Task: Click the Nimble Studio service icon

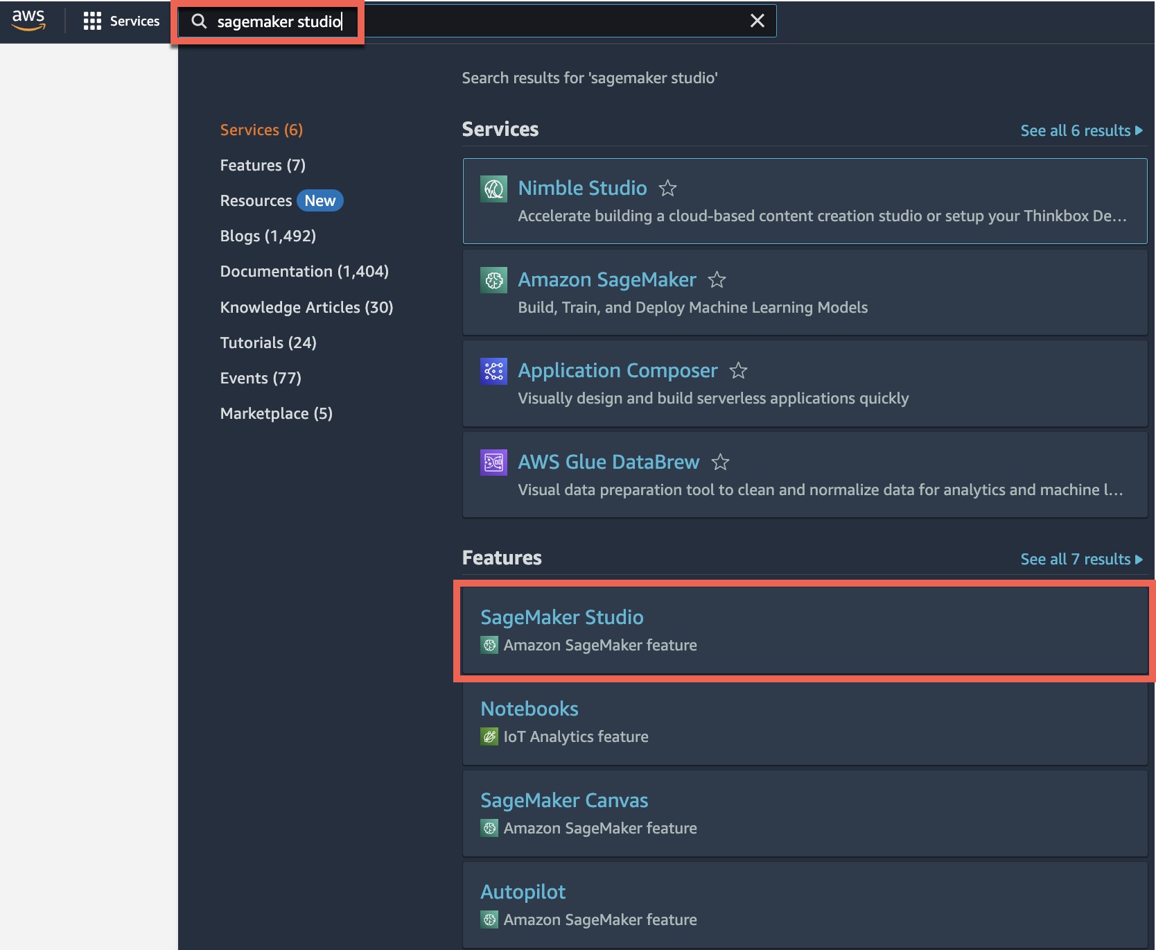Action: tap(493, 189)
